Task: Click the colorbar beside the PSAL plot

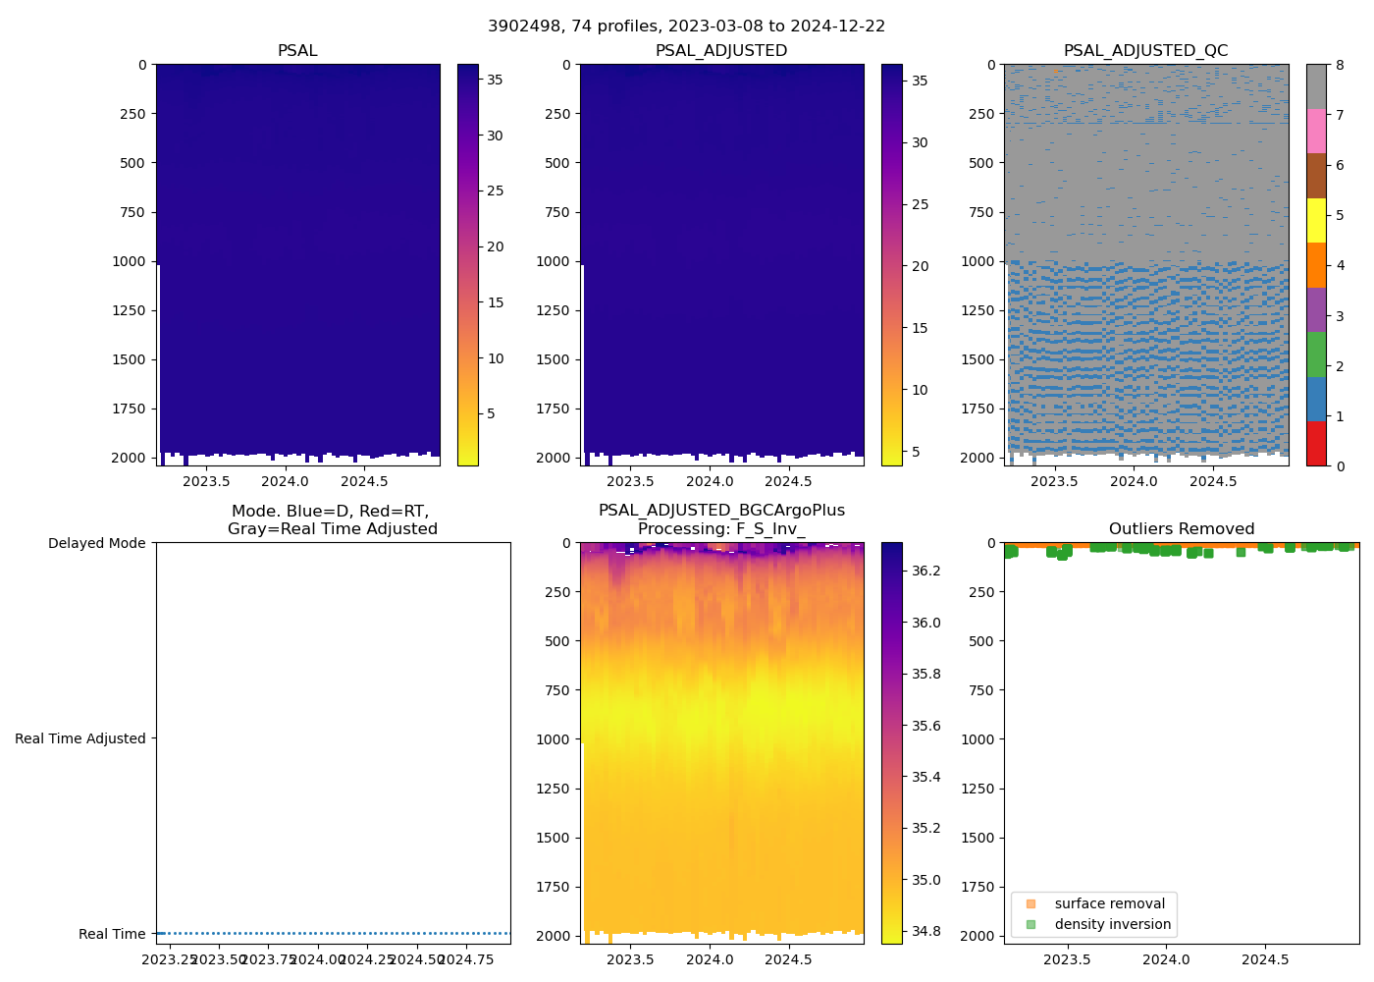Action: pyautogui.click(x=467, y=265)
